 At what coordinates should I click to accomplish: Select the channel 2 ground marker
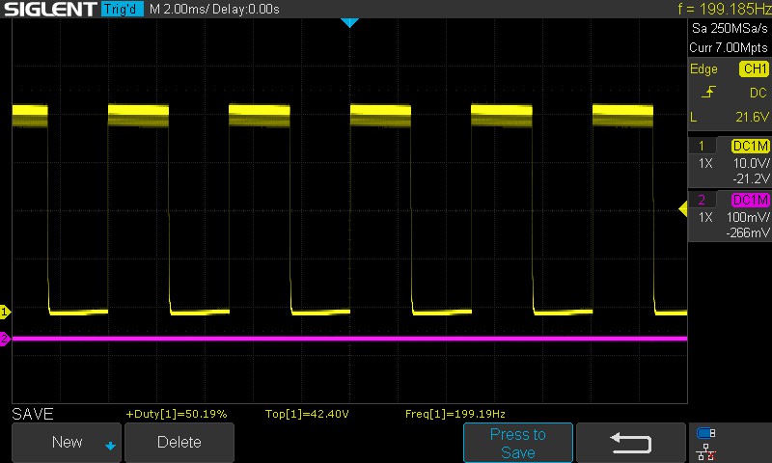[5, 339]
